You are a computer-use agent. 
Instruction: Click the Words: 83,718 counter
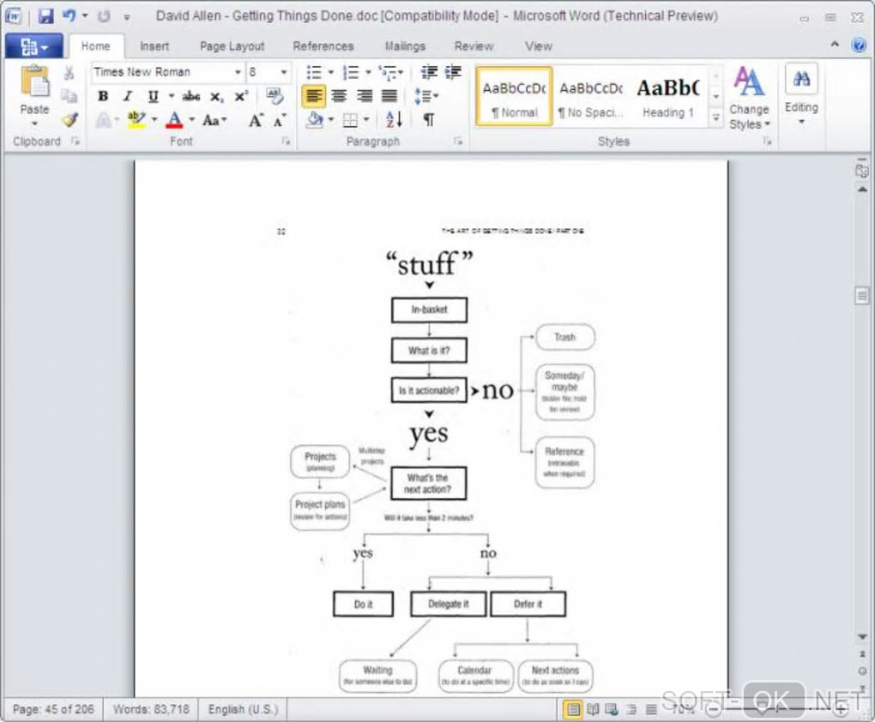(x=151, y=709)
